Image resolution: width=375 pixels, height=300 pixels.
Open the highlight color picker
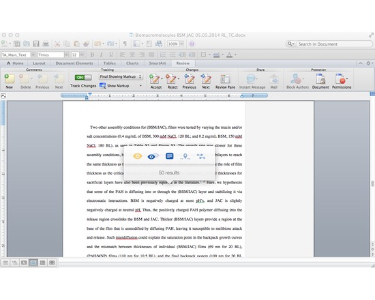pyautogui.click(x=216, y=55)
